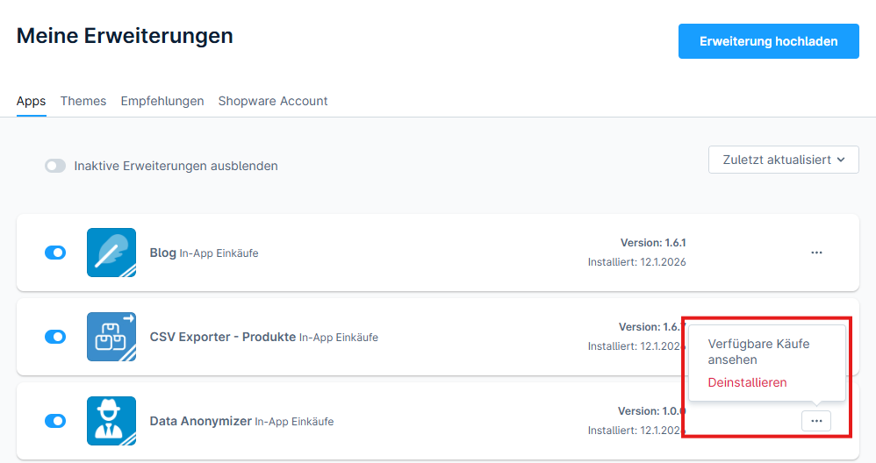Image resolution: width=876 pixels, height=463 pixels.
Task: Click the Data Anonymizer three-dot menu button
Action: click(816, 421)
